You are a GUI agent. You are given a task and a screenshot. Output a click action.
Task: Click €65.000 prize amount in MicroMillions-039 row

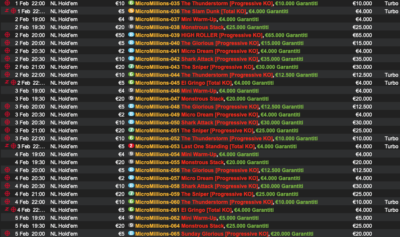(x=362, y=35)
